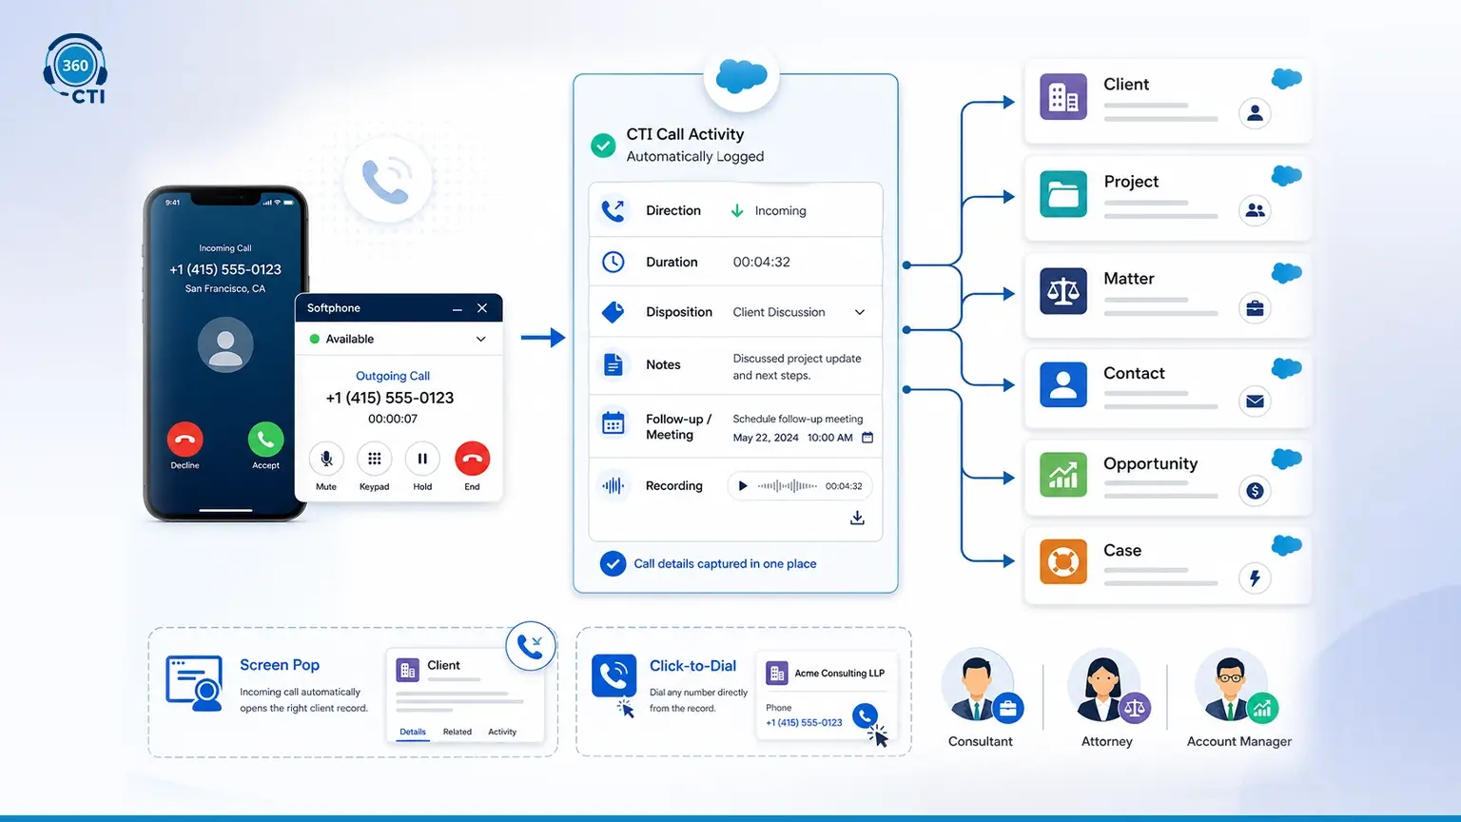The width and height of the screenshot is (1461, 822).
Task: Select the Opportunity chart icon
Action: click(x=1063, y=476)
